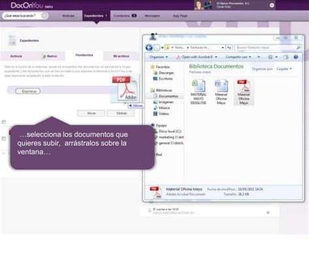Click the Mover button above the list
The width and height of the screenshot is (309, 257).
click(91, 113)
